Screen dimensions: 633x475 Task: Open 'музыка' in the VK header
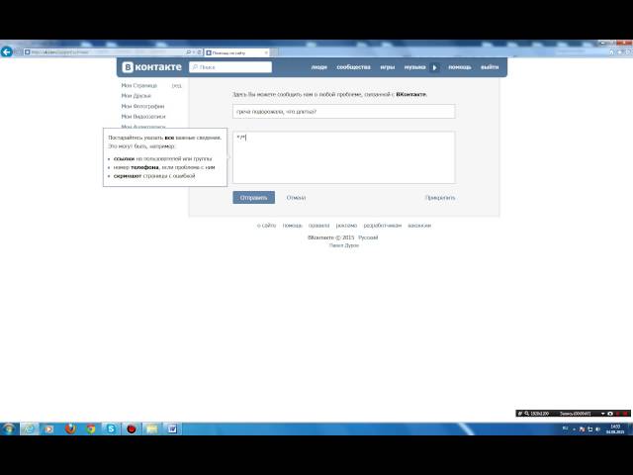coord(415,67)
